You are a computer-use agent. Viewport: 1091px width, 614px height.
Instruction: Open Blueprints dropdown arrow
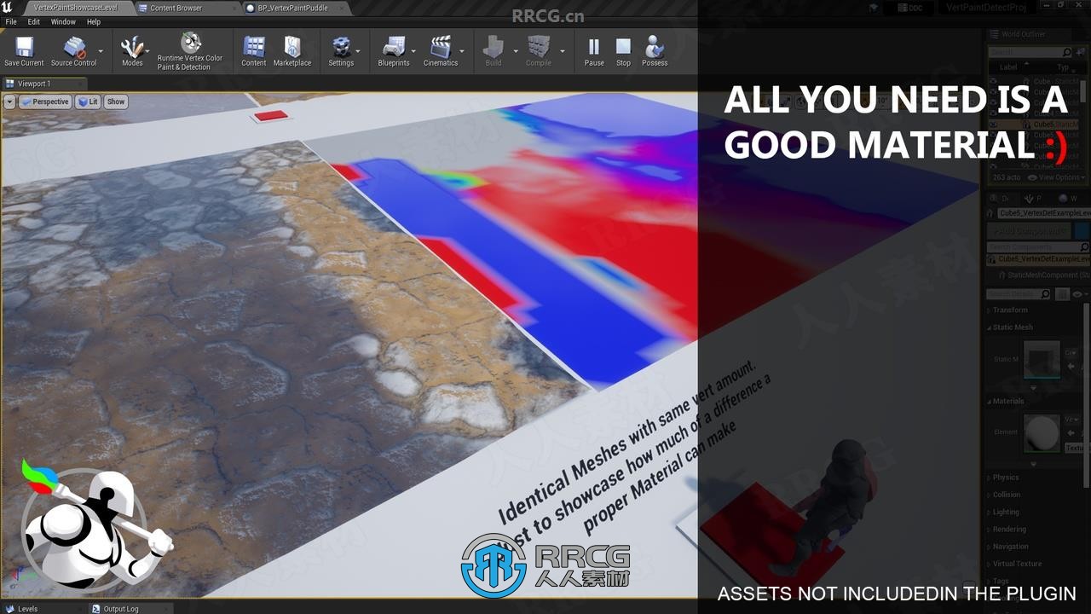pos(415,51)
